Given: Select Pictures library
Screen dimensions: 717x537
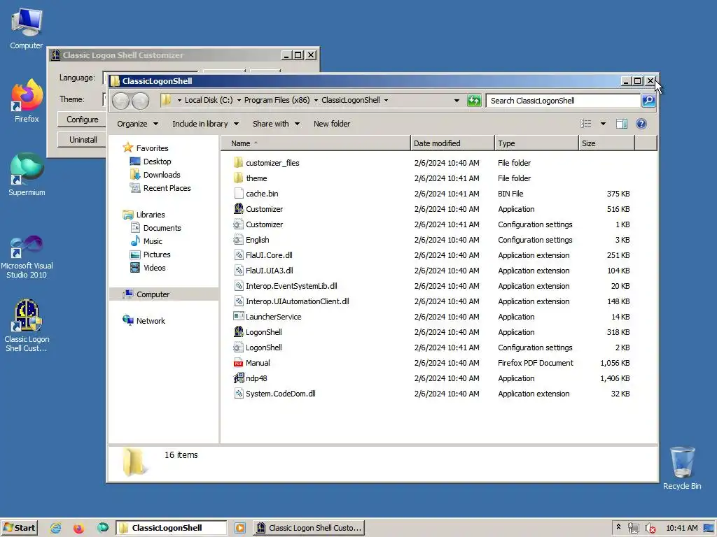Looking at the screenshot, I should tap(151, 255).
